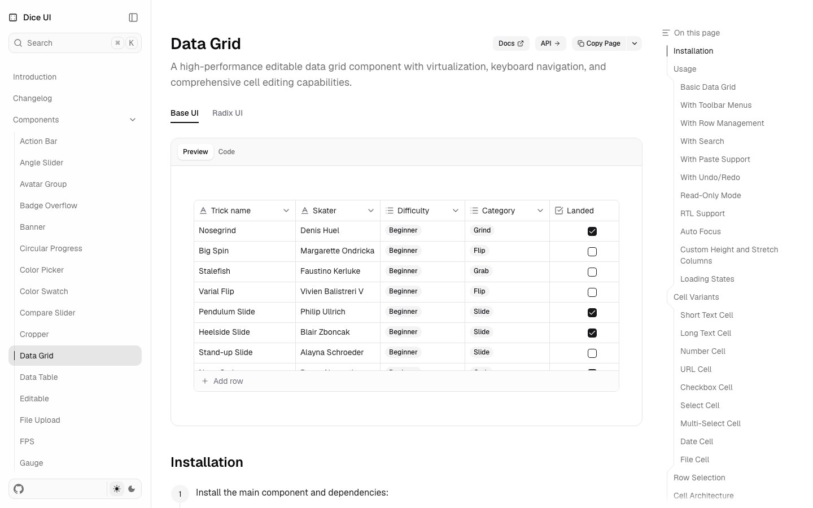813x508 pixels.
Task: Check Landed for Stalefish row
Action: [x=592, y=272]
